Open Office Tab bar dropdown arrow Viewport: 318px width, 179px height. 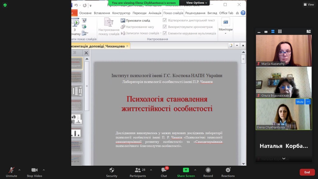pos(237,45)
